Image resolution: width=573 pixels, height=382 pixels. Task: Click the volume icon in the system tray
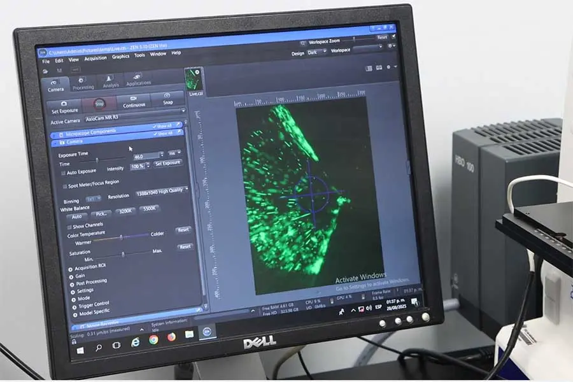[369, 308]
